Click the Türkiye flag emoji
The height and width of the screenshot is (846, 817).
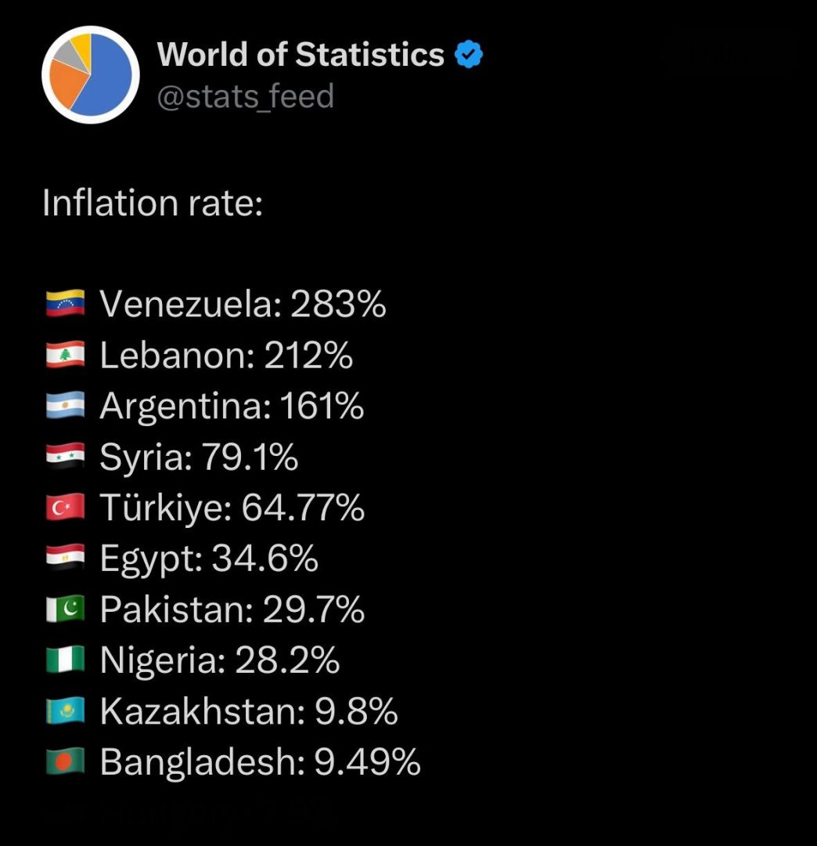[65, 507]
